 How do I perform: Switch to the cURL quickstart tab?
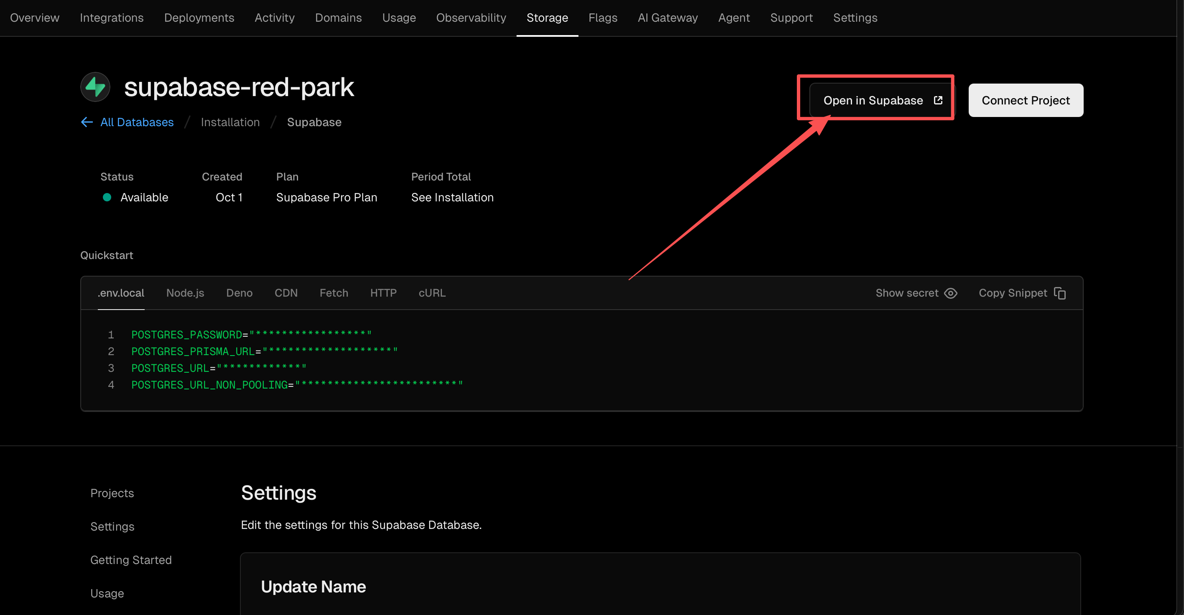click(x=431, y=293)
